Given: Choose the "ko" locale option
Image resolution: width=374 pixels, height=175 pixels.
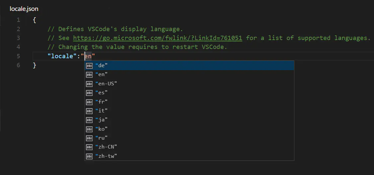Looking at the screenshot, I should point(189,129).
